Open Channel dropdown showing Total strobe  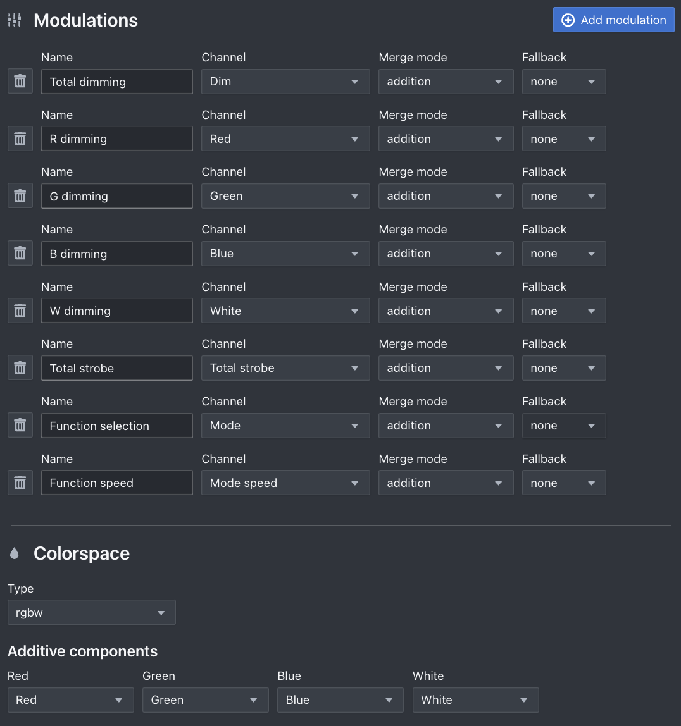pyautogui.click(x=285, y=368)
